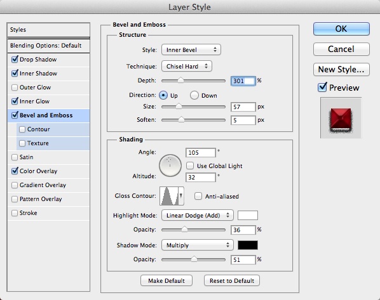
Task: Click the Size slider handle
Action: [x=179, y=106]
